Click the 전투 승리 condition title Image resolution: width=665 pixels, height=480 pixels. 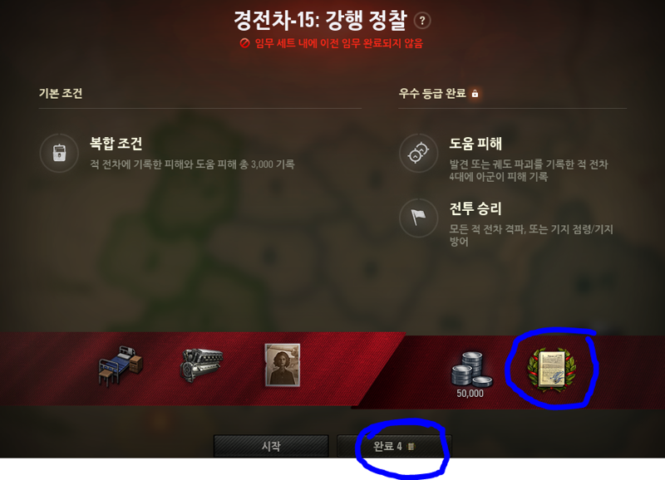(x=475, y=208)
